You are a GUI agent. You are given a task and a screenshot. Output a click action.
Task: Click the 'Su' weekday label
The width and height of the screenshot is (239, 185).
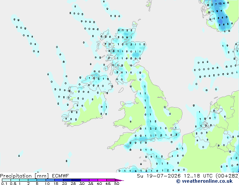(x=140, y=176)
